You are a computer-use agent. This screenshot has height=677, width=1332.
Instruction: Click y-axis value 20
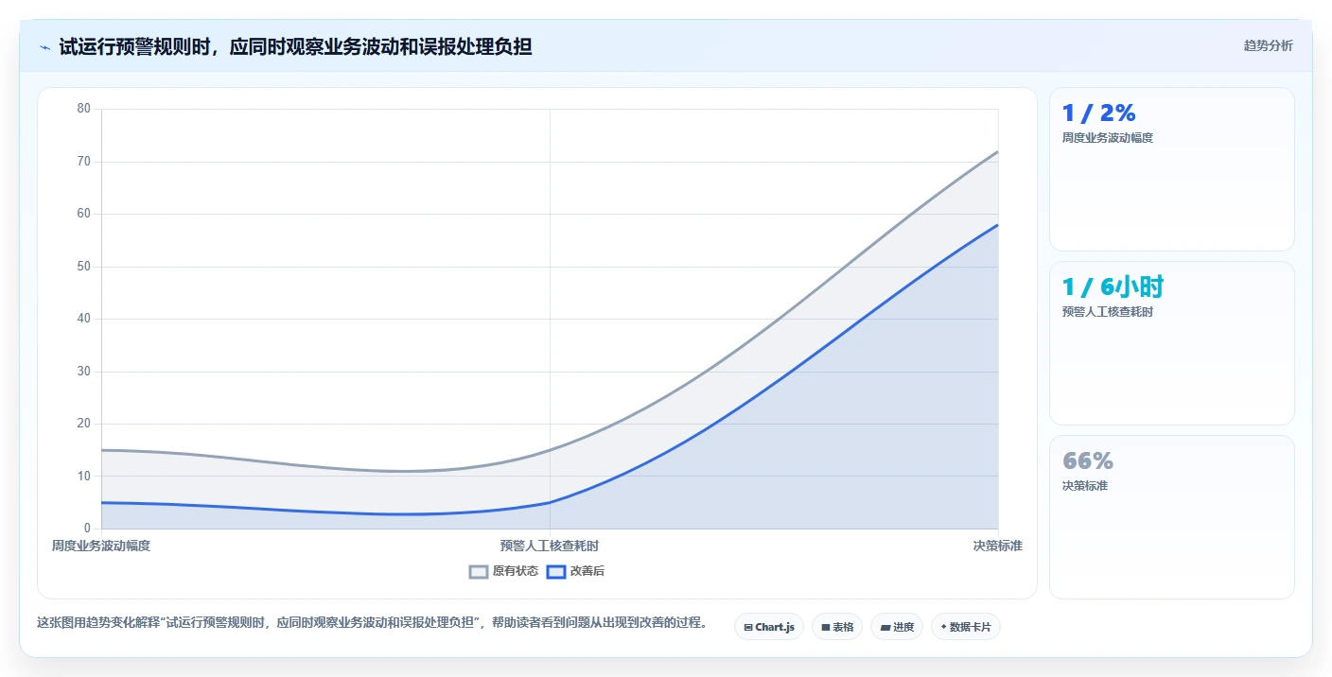click(84, 424)
